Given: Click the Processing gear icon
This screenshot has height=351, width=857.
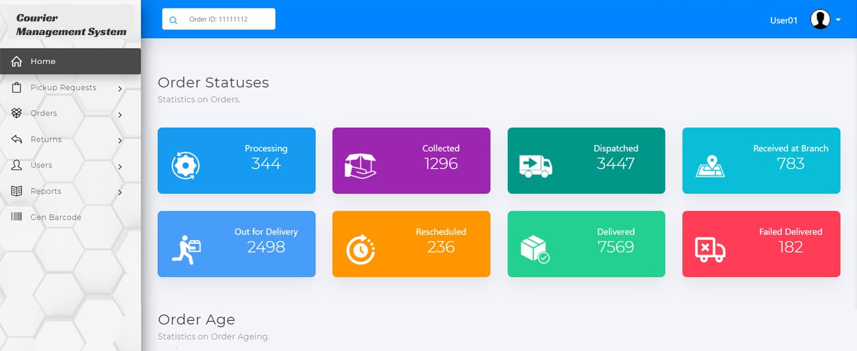Looking at the screenshot, I should [x=185, y=166].
